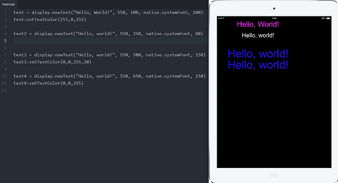Click text4 display.newText code on line 10
Screen dimensions: 338x183
(x=109, y=76)
